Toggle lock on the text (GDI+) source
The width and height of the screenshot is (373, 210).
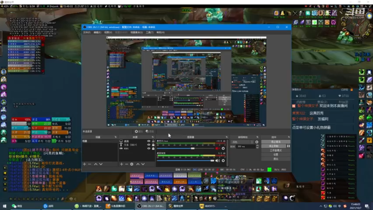click(153, 145)
